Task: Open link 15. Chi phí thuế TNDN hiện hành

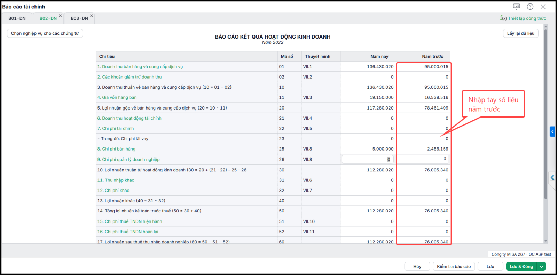Action: 130,221
